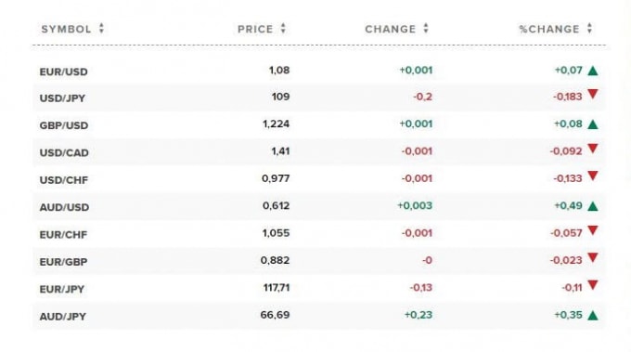Sort table by the PRICE column arrows
Image resolution: width=631 pixels, height=352 pixels.
pos(283,28)
